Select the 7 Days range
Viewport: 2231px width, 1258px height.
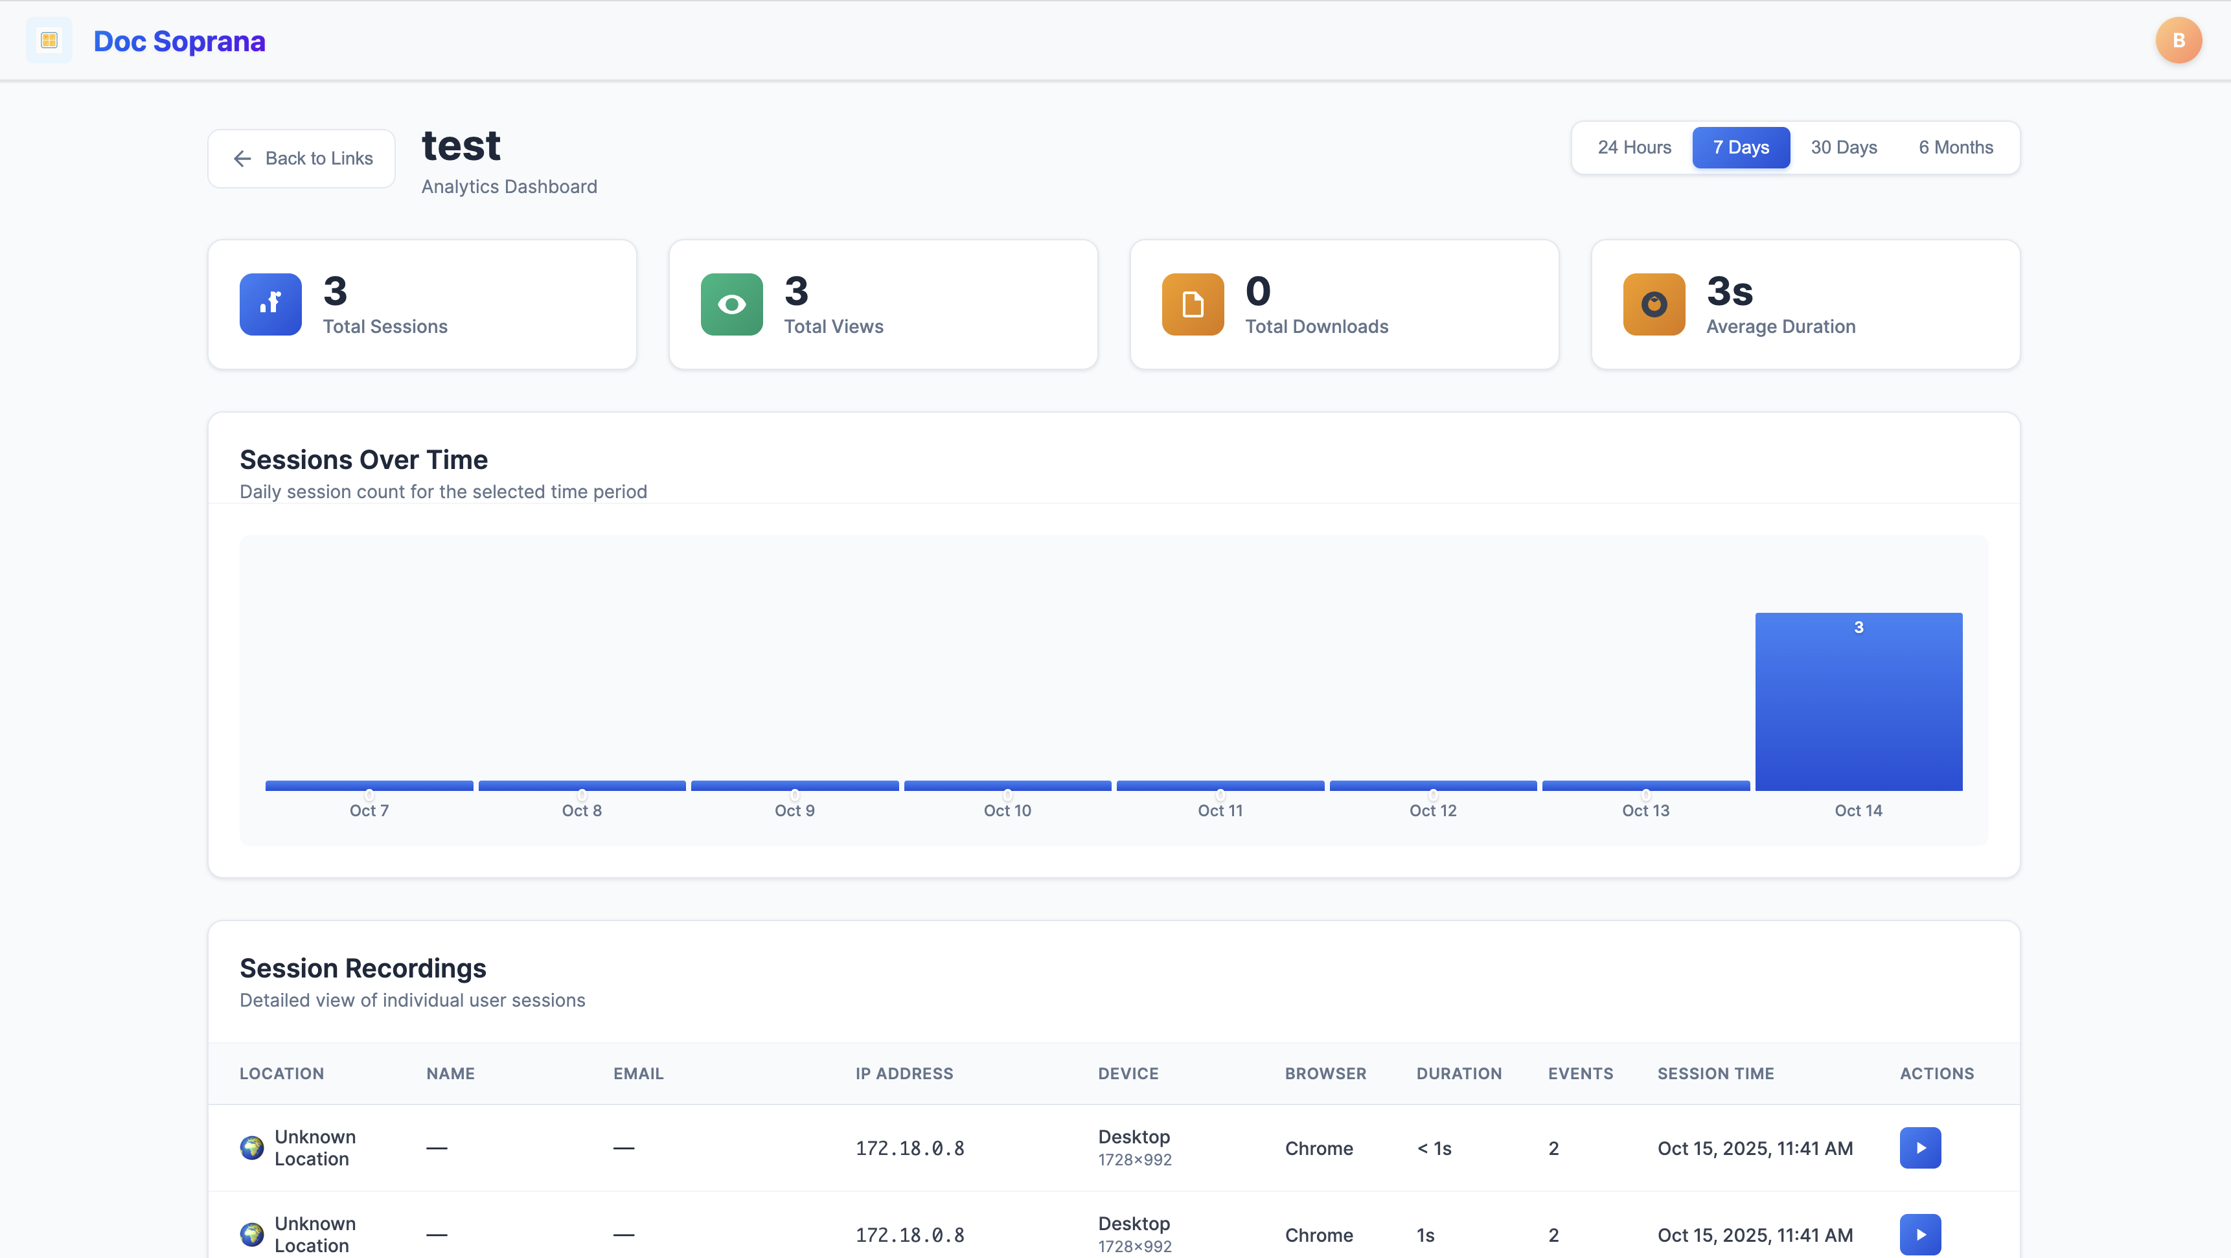tap(1741, 148)
